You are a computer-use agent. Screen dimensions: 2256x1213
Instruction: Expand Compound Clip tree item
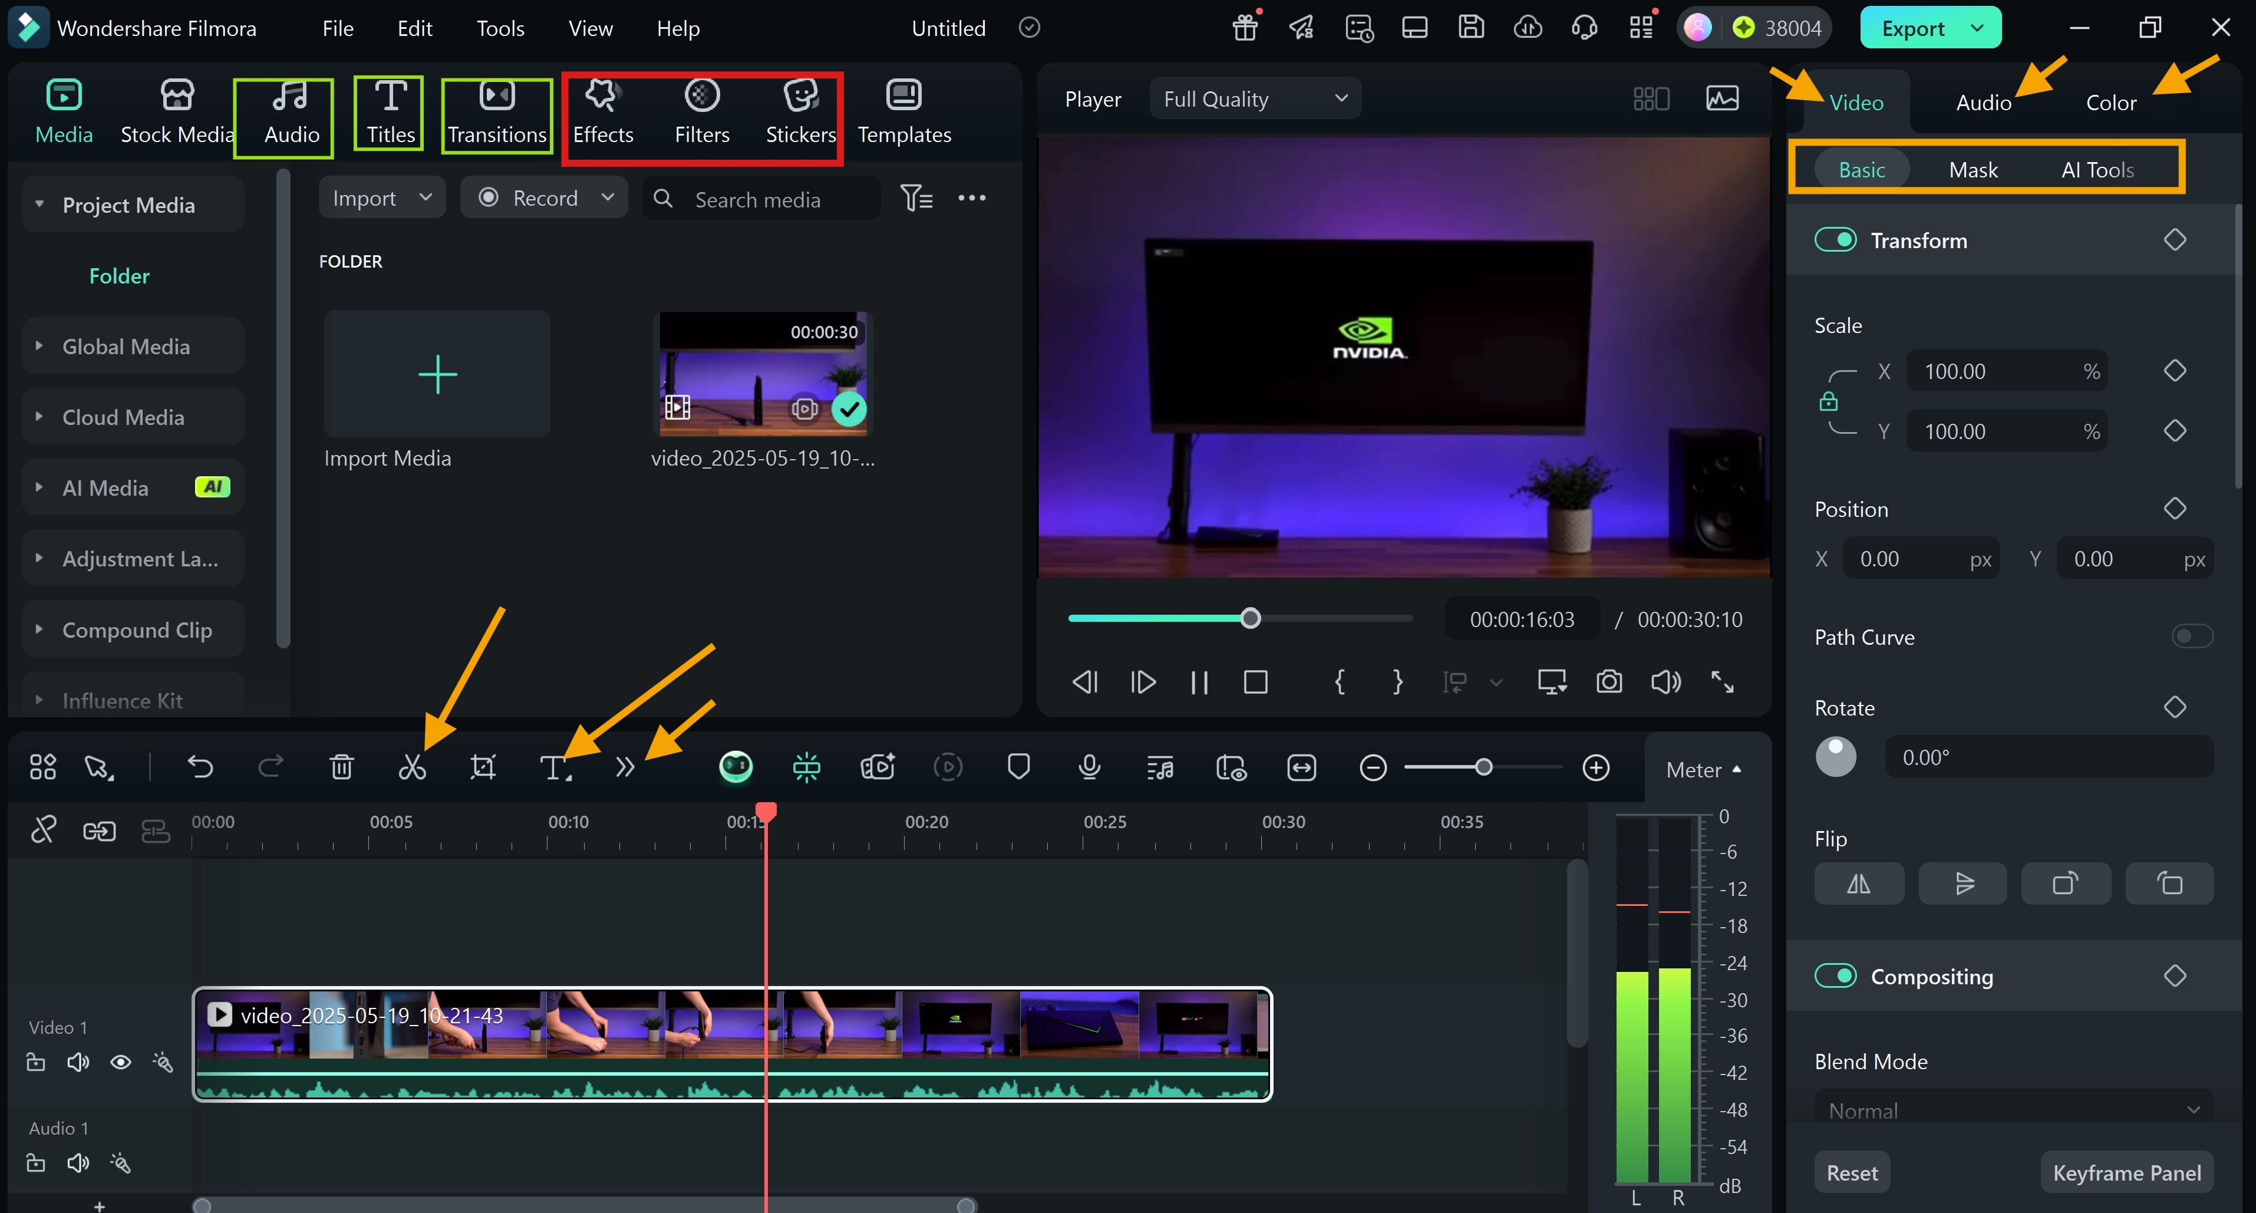[38, 629]
